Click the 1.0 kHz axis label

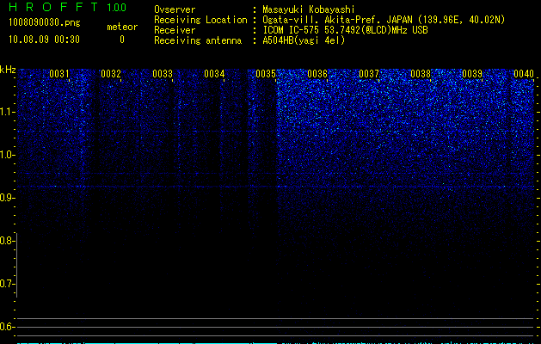pyautogui.click(x=7, y=155)
